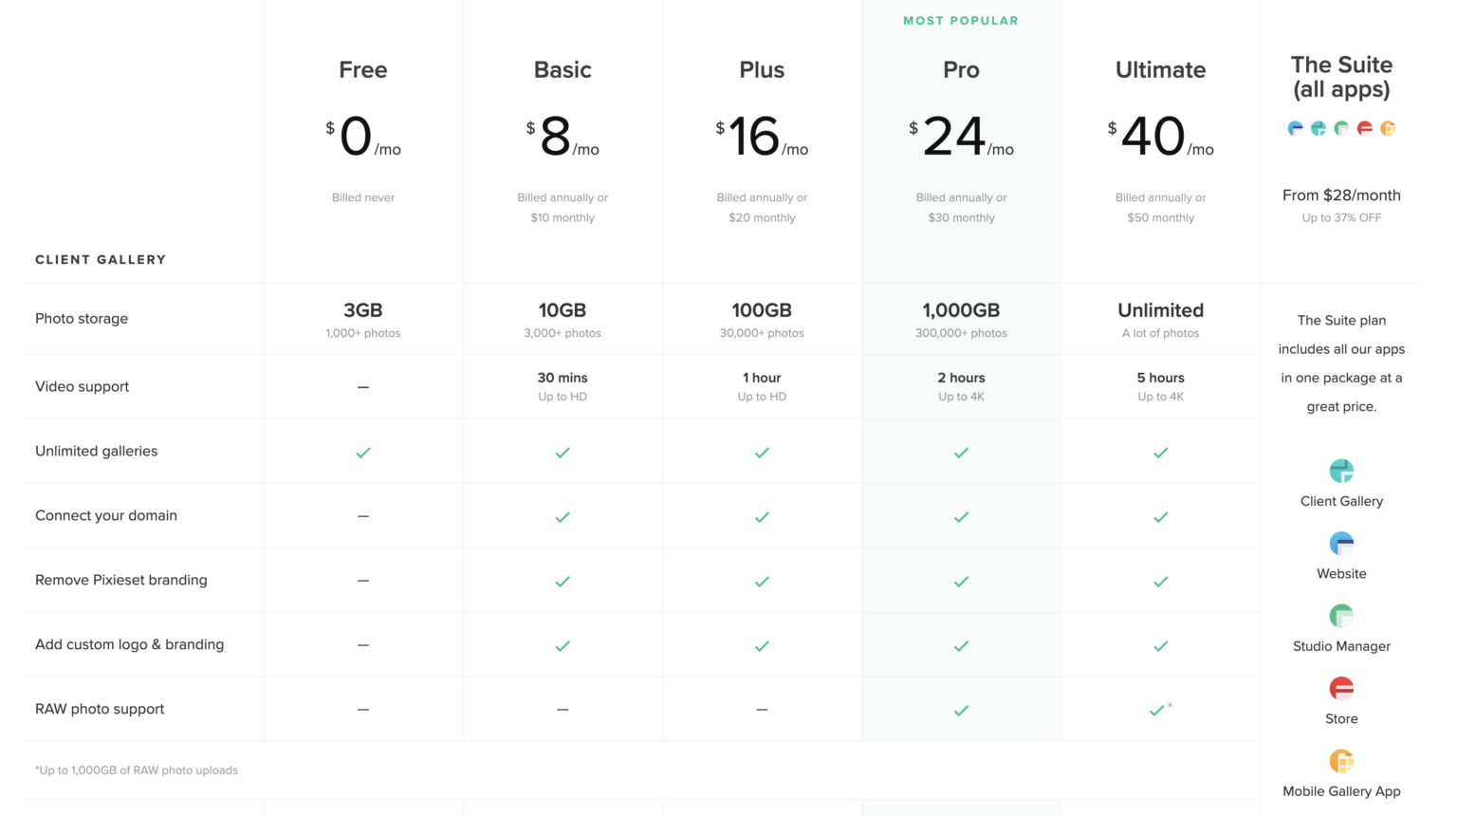
Task: Click the green icon in the Suite icon row
Action: click(x=1341, y=128)
